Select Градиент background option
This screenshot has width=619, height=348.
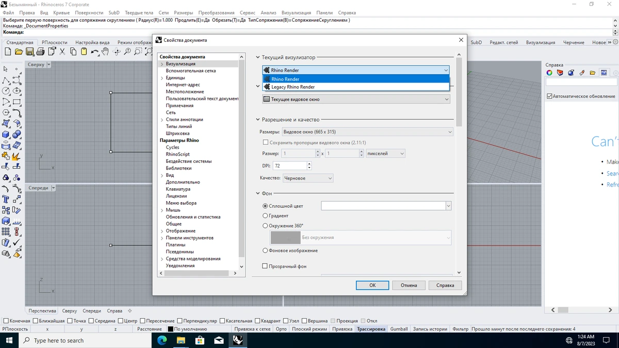275,216
